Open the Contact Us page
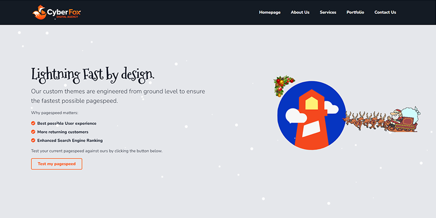The width and height of the screenshot is (436, 218). pos(385,12)
